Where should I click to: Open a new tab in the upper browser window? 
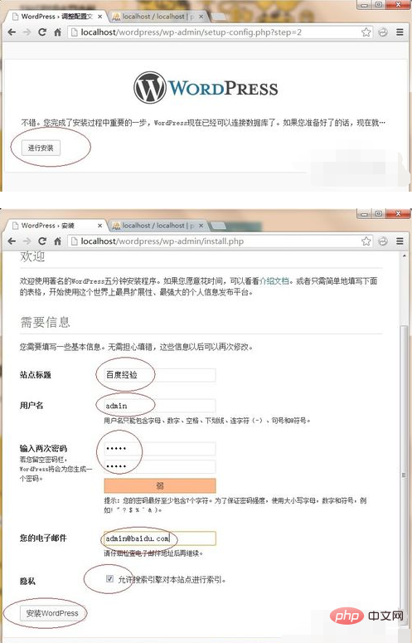pos(219,17)
